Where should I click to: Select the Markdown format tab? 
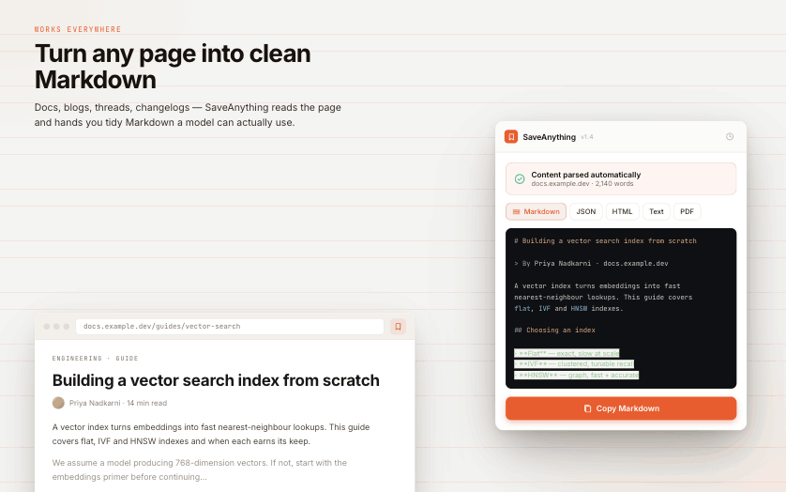[x=536, y=211]
